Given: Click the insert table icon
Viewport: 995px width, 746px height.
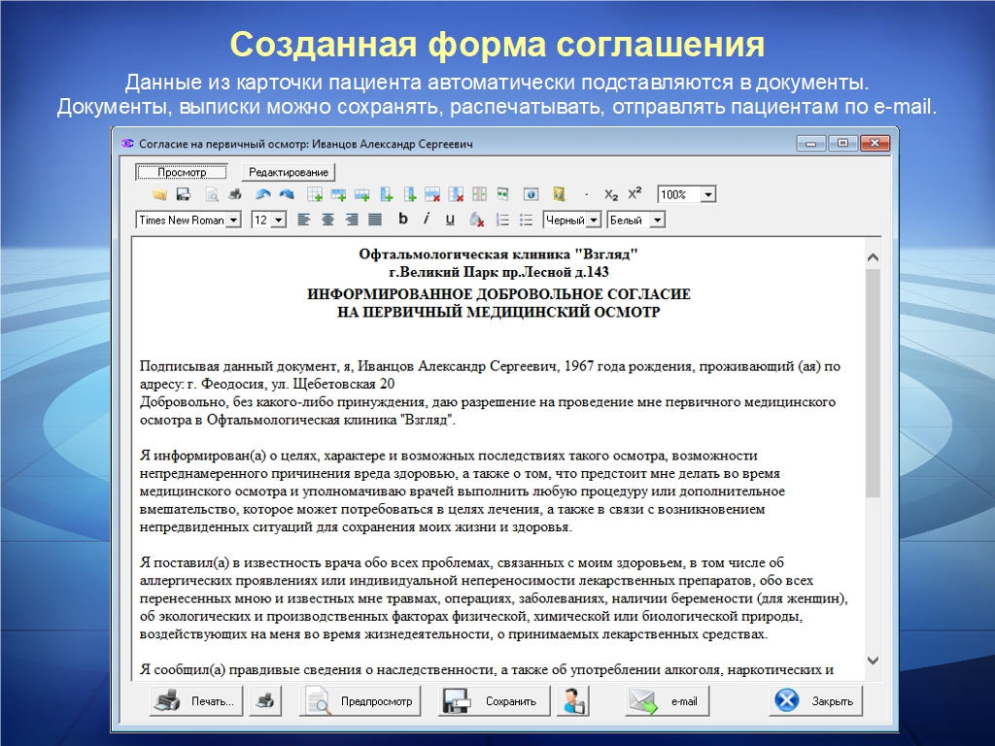Looking at the screenshot, I should click(x=315, y=194).
